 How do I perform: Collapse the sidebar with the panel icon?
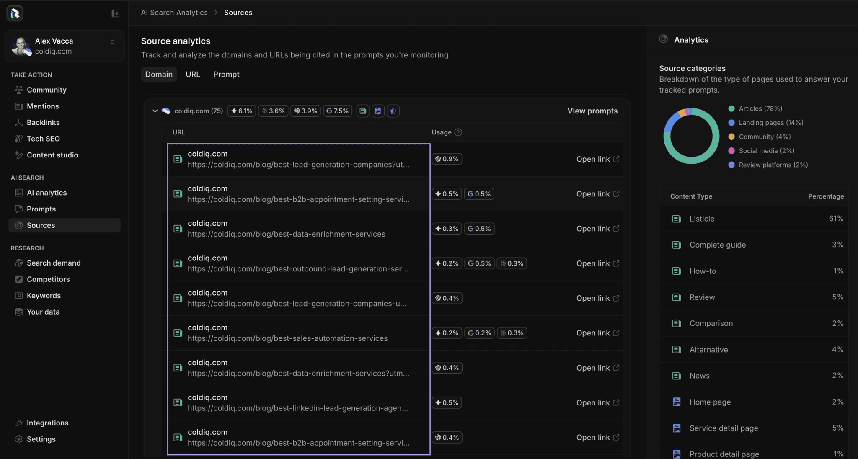(x=115, y=13)
